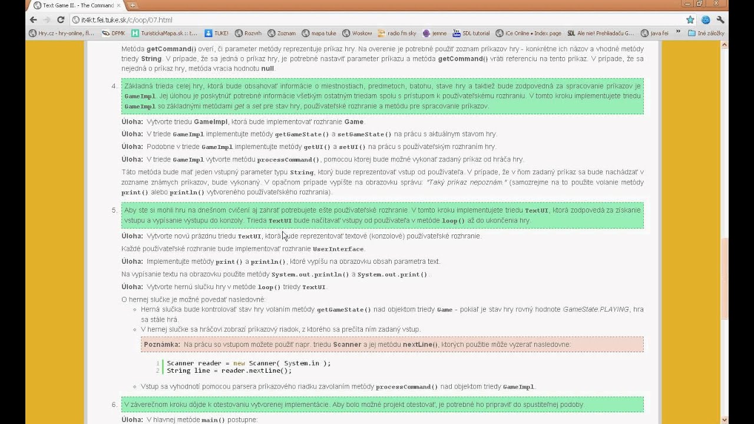Go forward with the forward arrow

pos(47,19)
